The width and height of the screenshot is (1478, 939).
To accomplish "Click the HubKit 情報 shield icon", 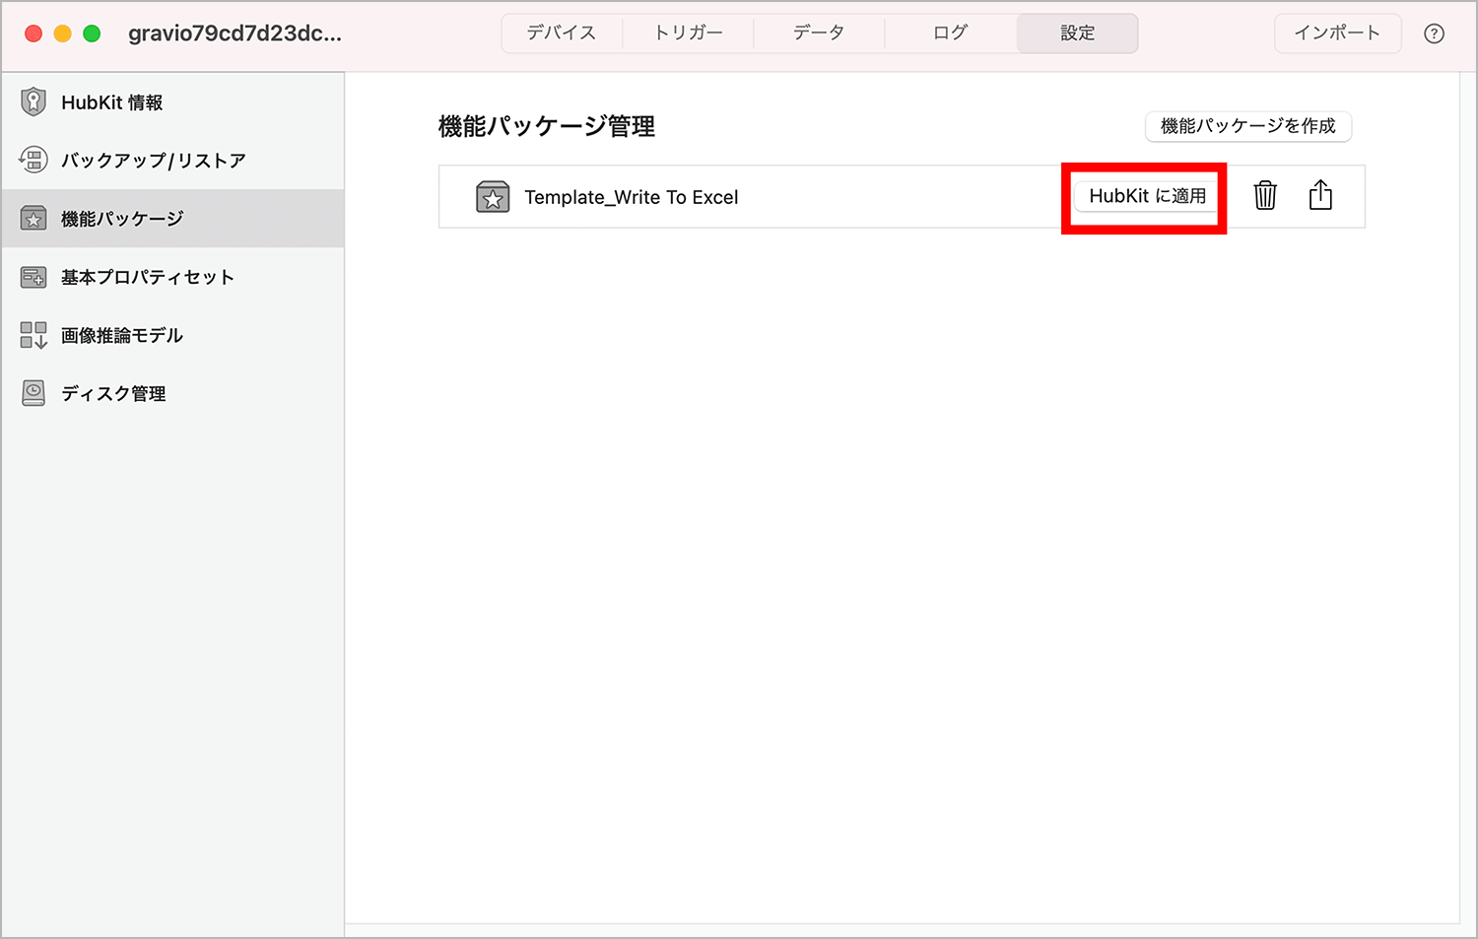I will [34, 101].
